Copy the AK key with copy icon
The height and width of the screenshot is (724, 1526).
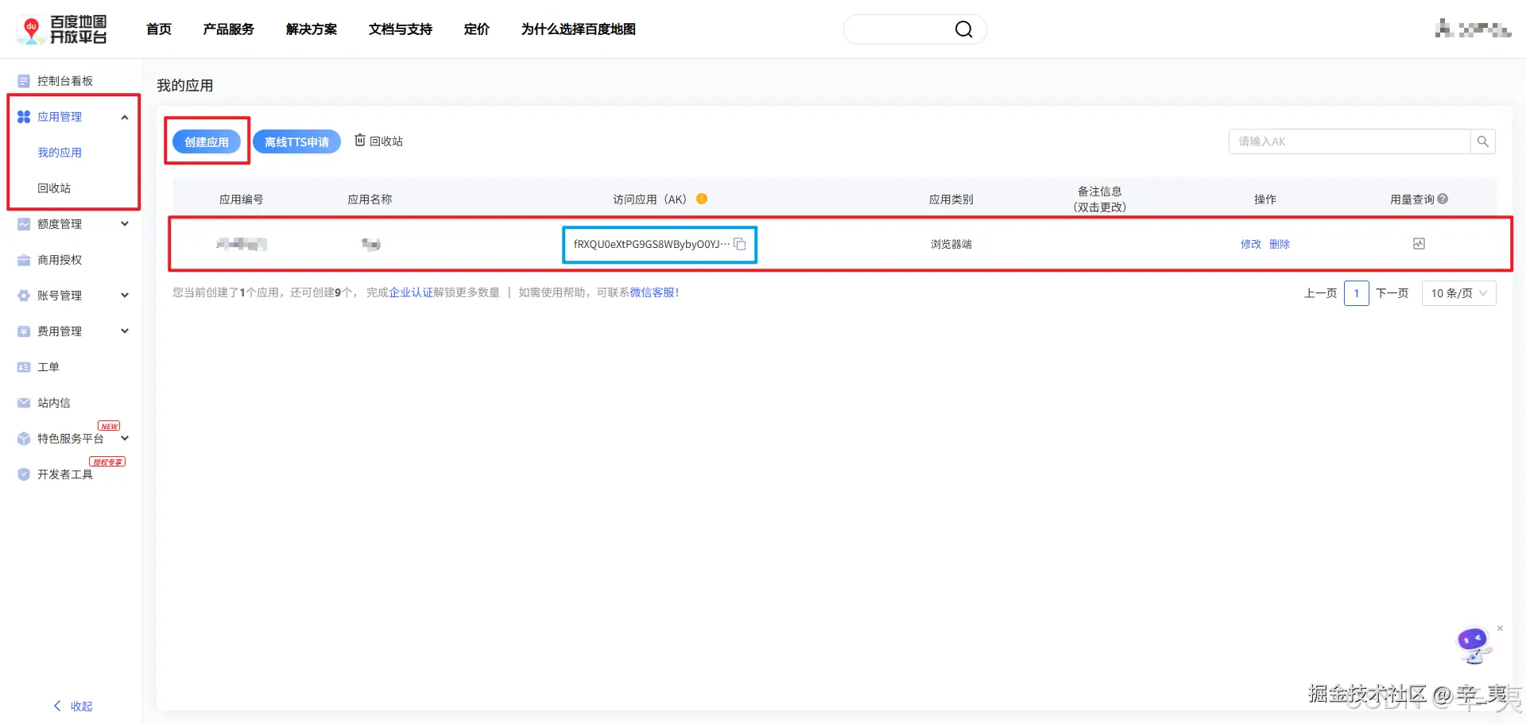[x=740, y=244]
